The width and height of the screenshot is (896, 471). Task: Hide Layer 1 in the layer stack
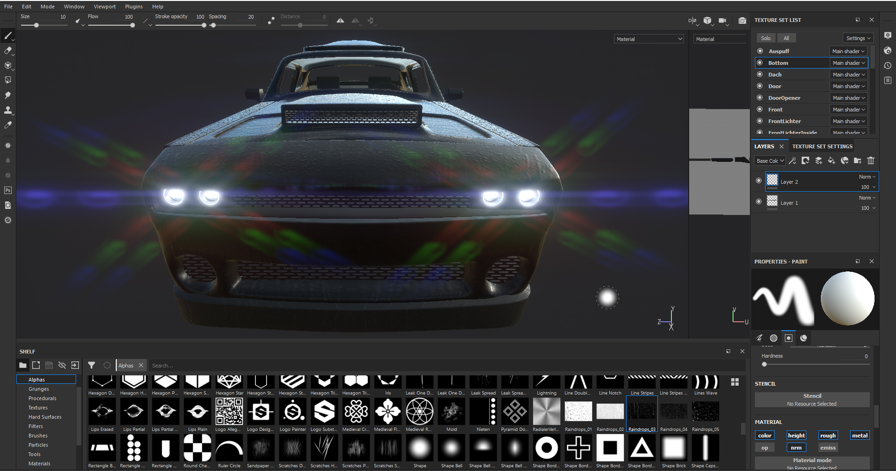click(x=759, y=201)
